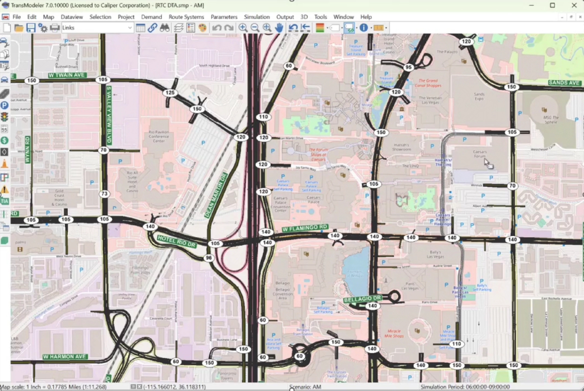Open the Parameters menu
Screen dimensions: 584x391
tap(224, 17)
